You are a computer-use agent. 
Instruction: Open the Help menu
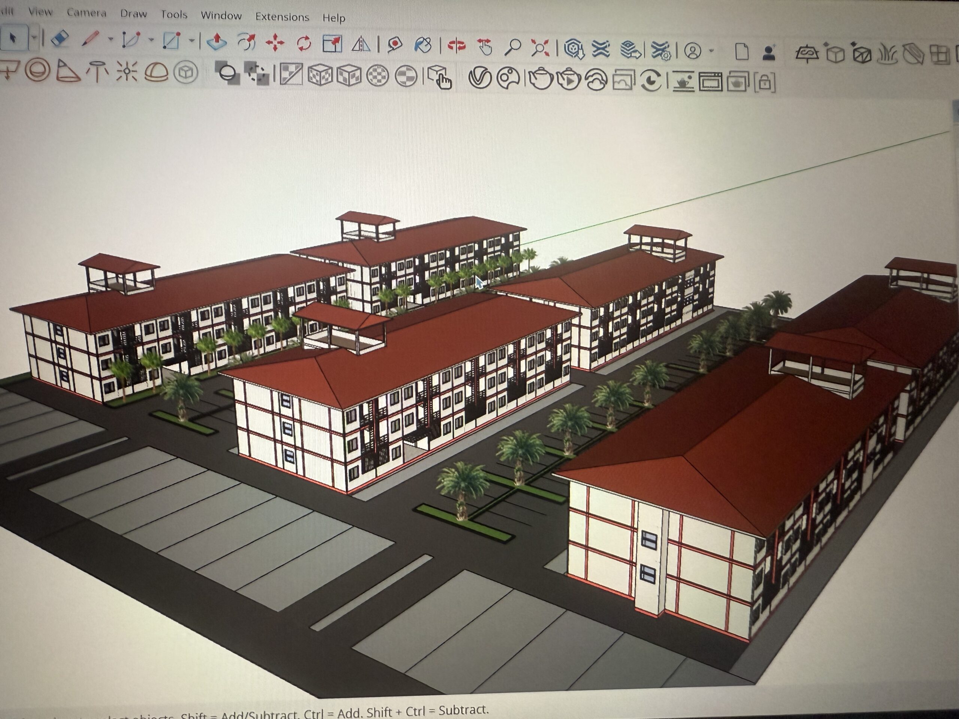(x=333, y=18)
